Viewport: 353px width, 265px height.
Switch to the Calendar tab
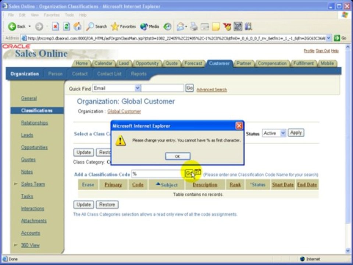(103, 64)
